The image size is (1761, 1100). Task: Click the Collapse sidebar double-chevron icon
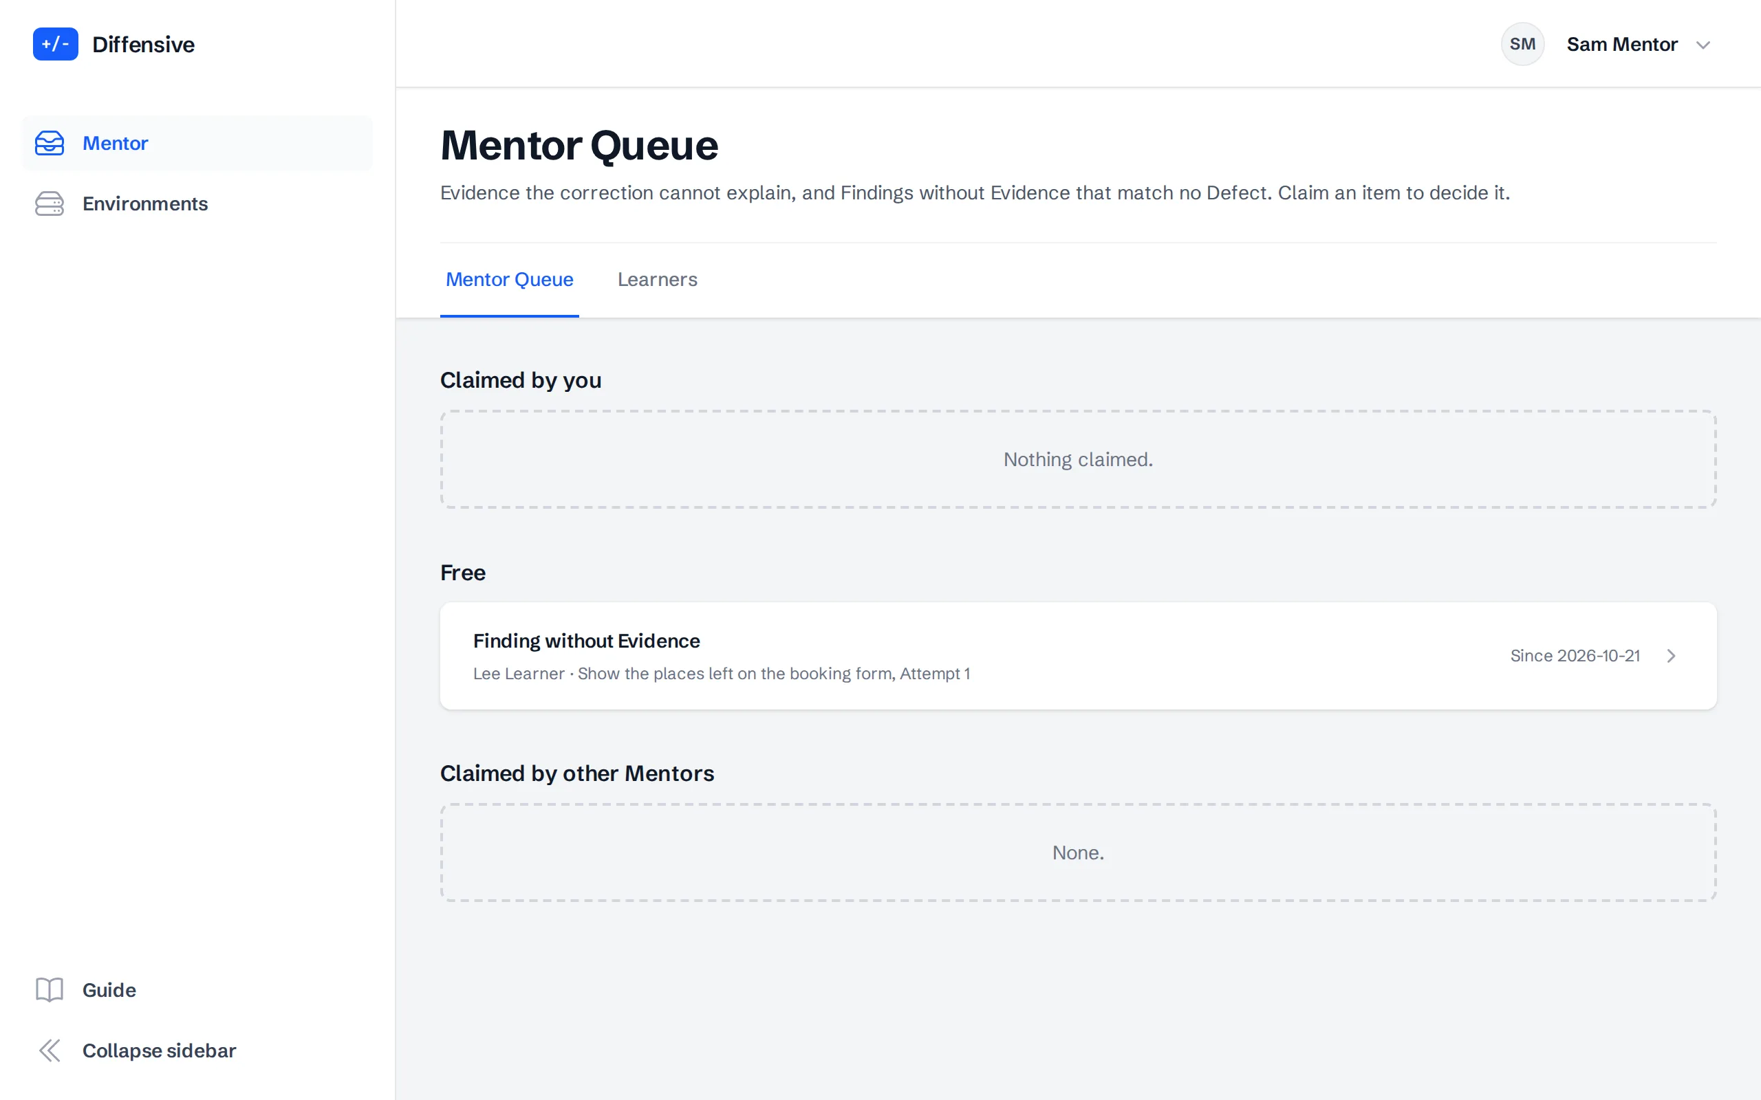(50, 1050)
